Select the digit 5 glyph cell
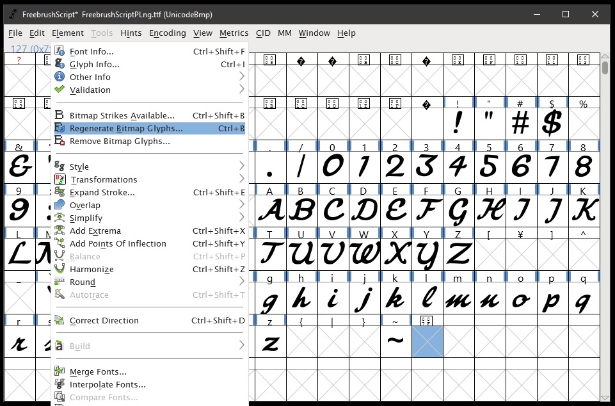The width and height of the screenshot is (615, 406). 490,167
